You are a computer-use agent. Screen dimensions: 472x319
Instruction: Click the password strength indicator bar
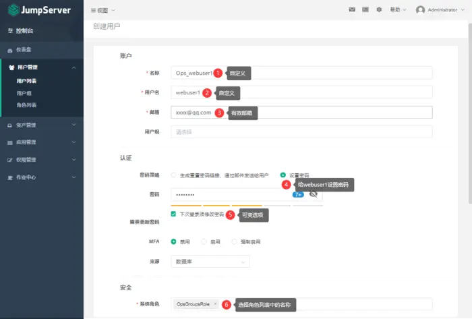(x=247, y=206)
